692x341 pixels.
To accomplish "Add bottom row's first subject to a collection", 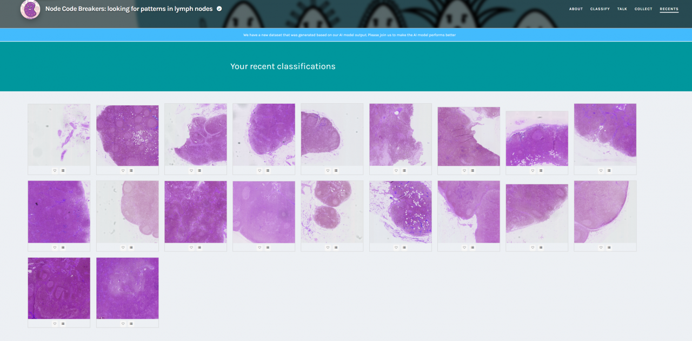I will tap(63, 323).
